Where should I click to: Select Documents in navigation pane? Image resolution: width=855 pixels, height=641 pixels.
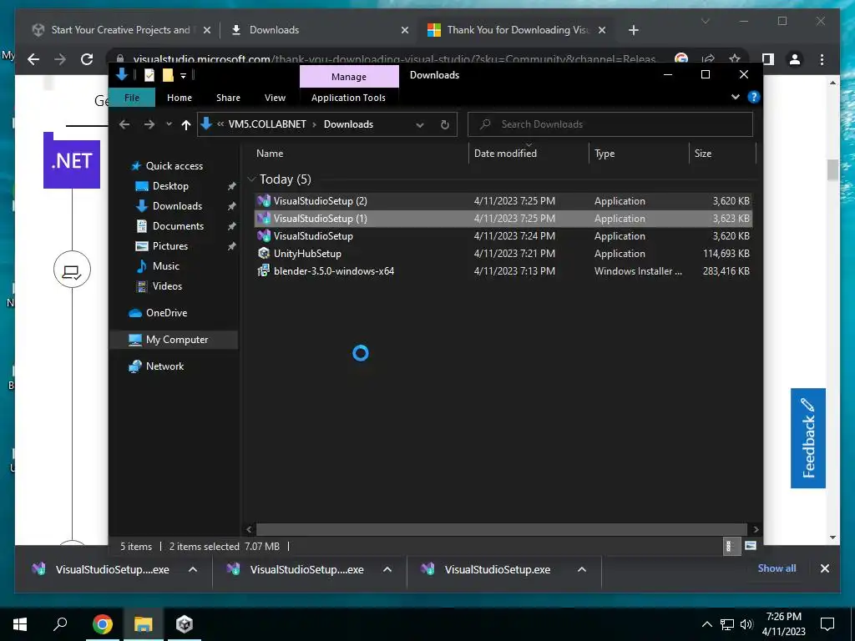coord(178,225)
